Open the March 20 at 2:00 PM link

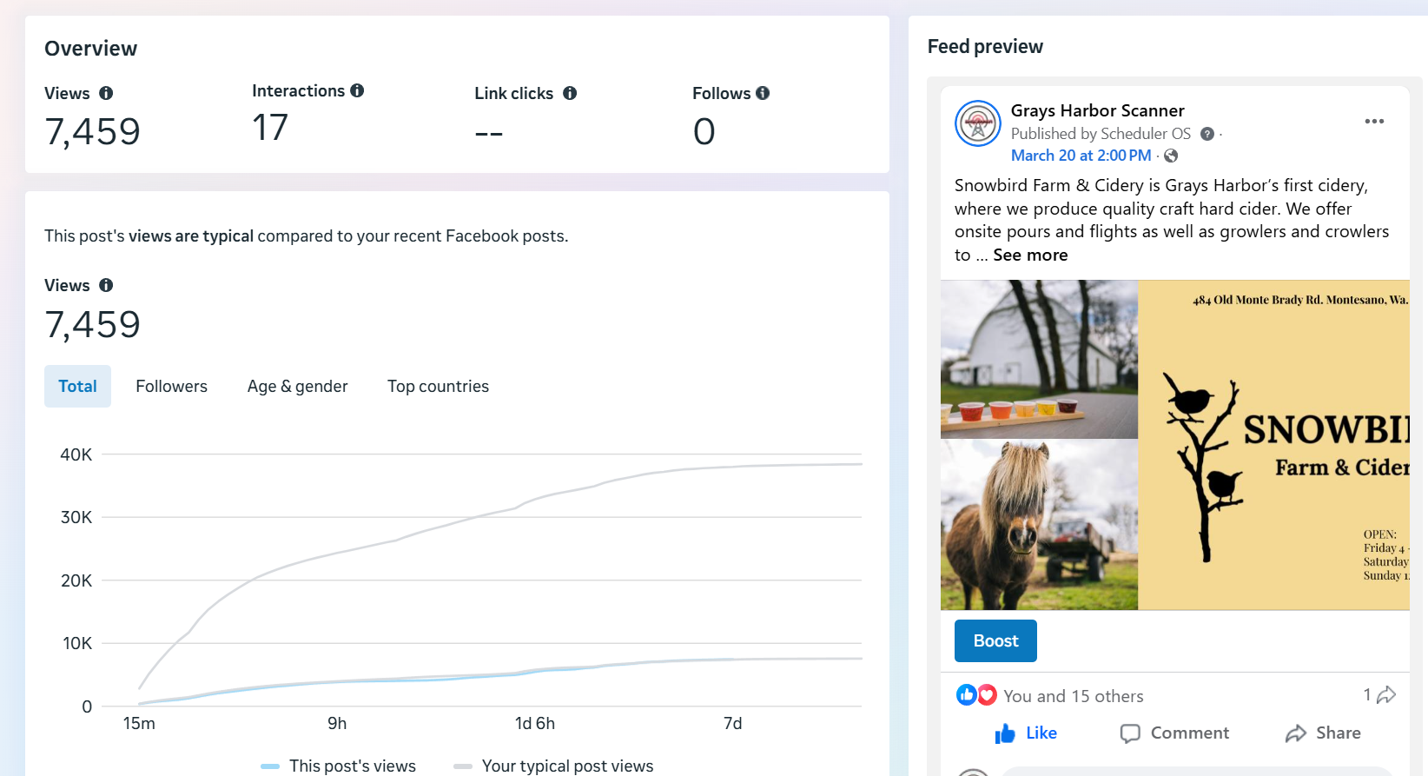(1081, 156)
